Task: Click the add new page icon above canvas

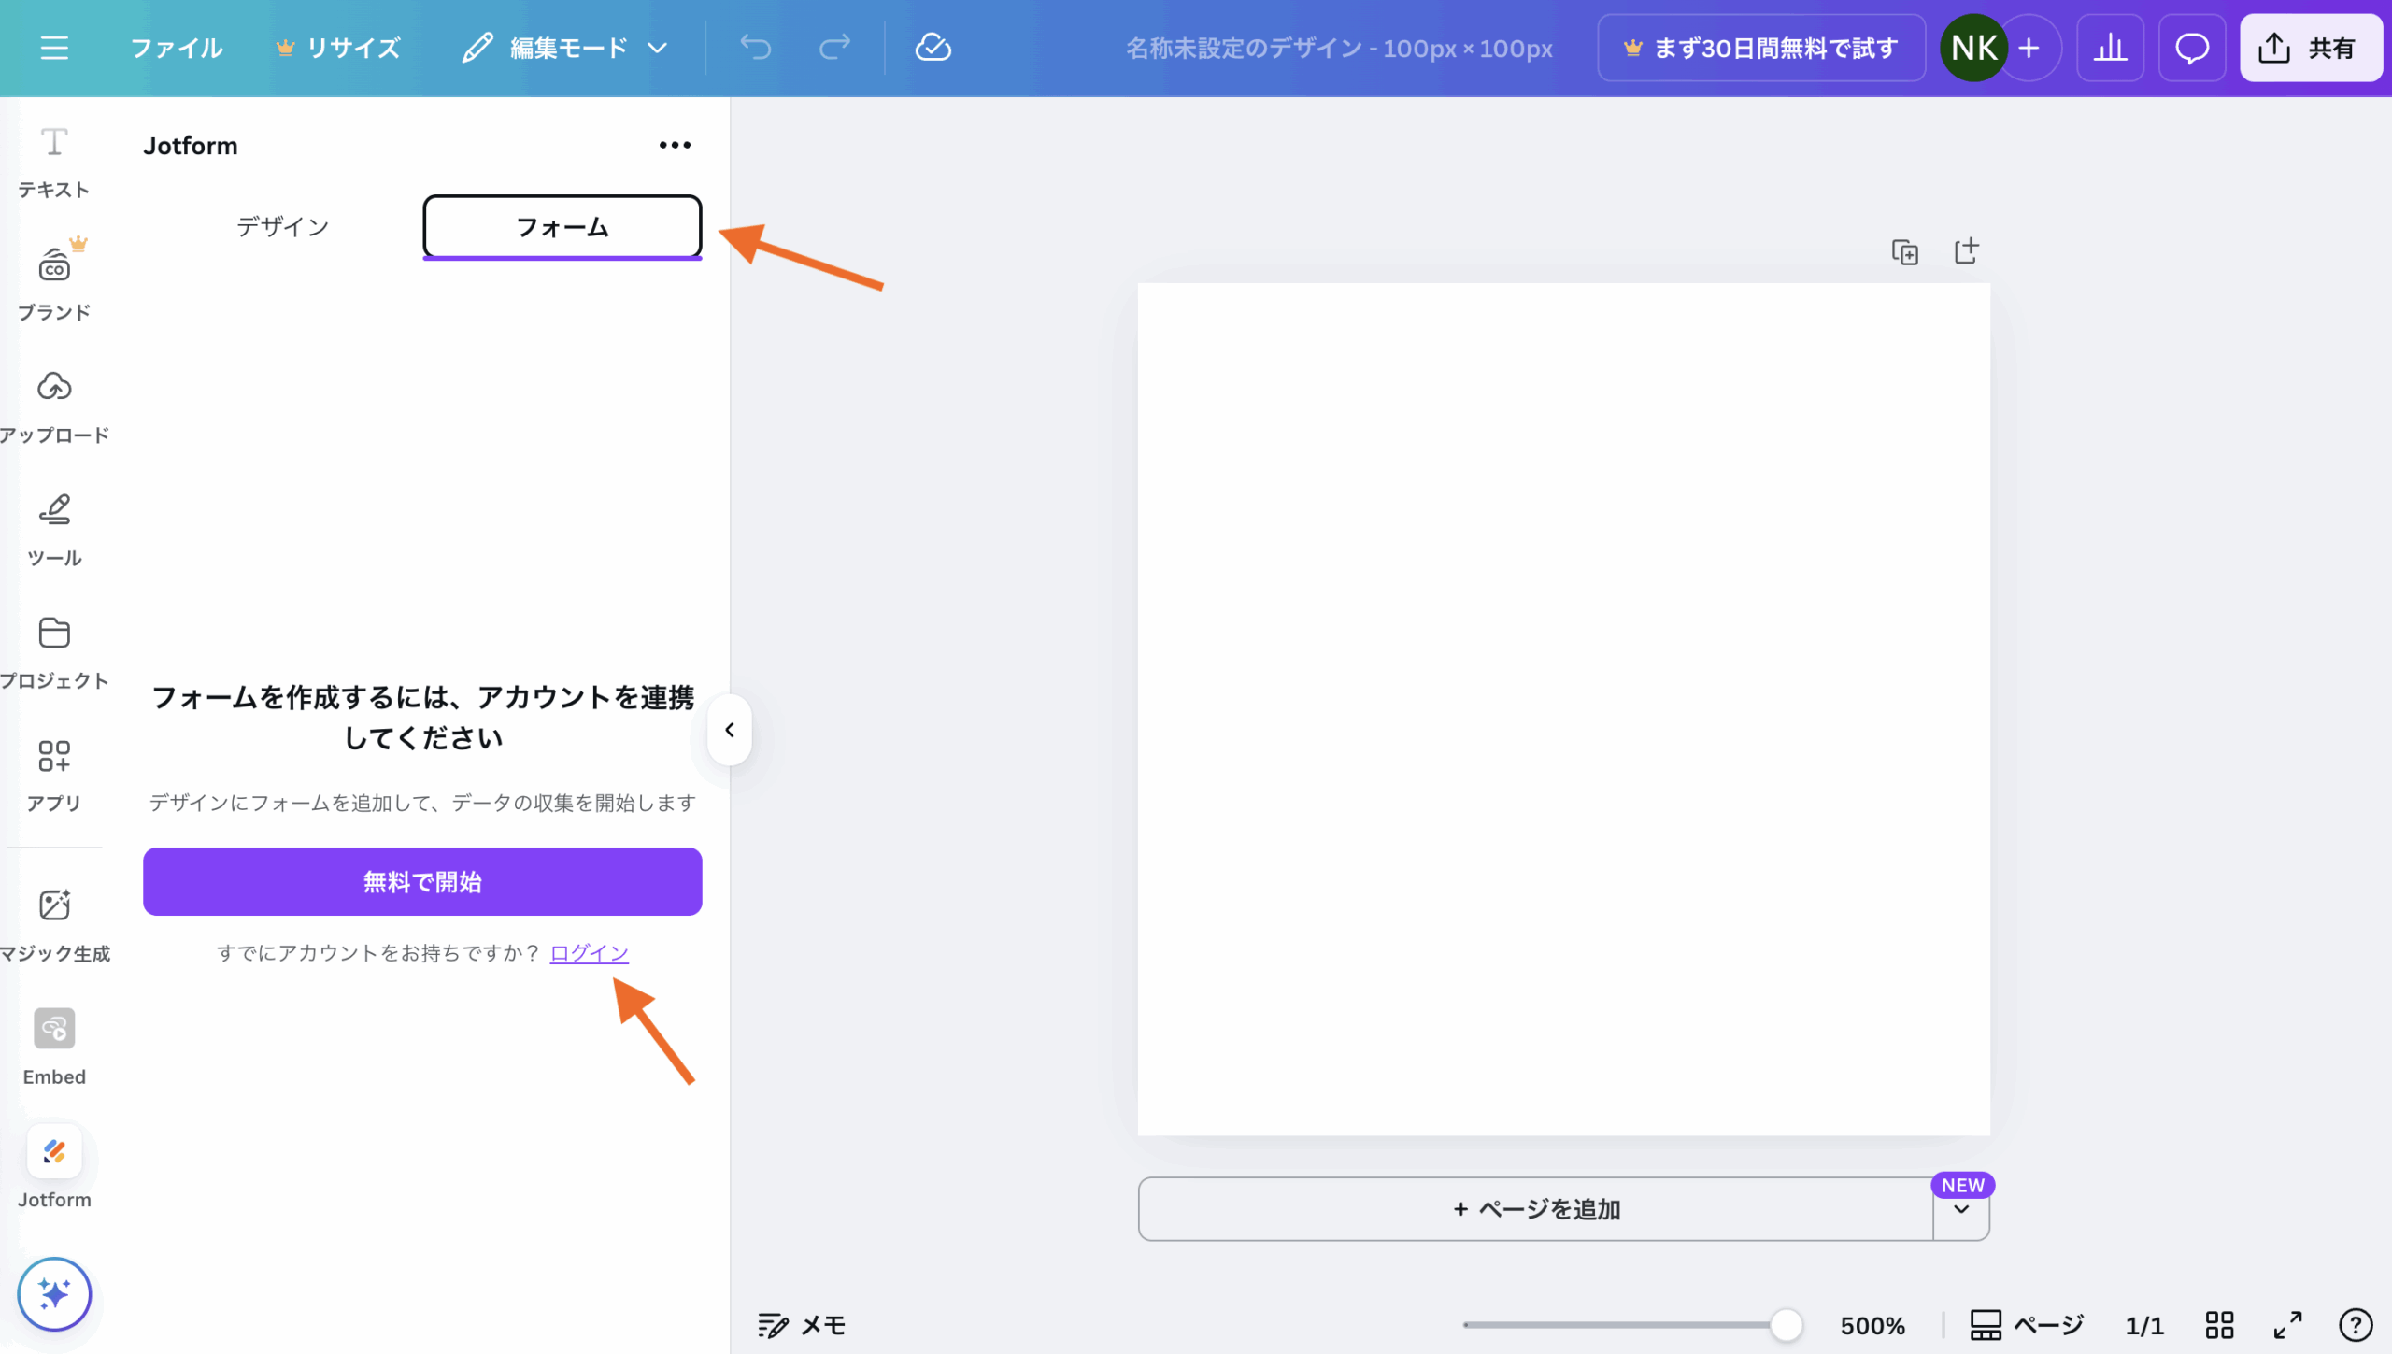Action: 1967,250
